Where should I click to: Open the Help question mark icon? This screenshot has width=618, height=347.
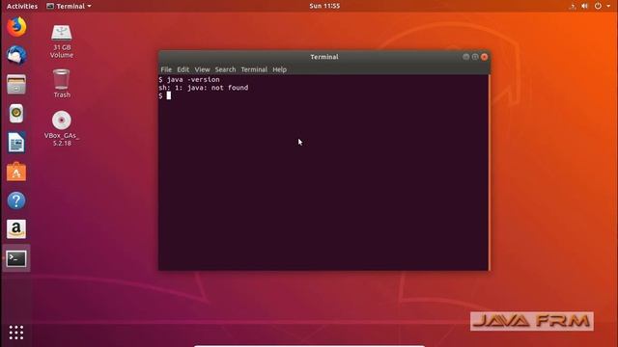(16, 200)
